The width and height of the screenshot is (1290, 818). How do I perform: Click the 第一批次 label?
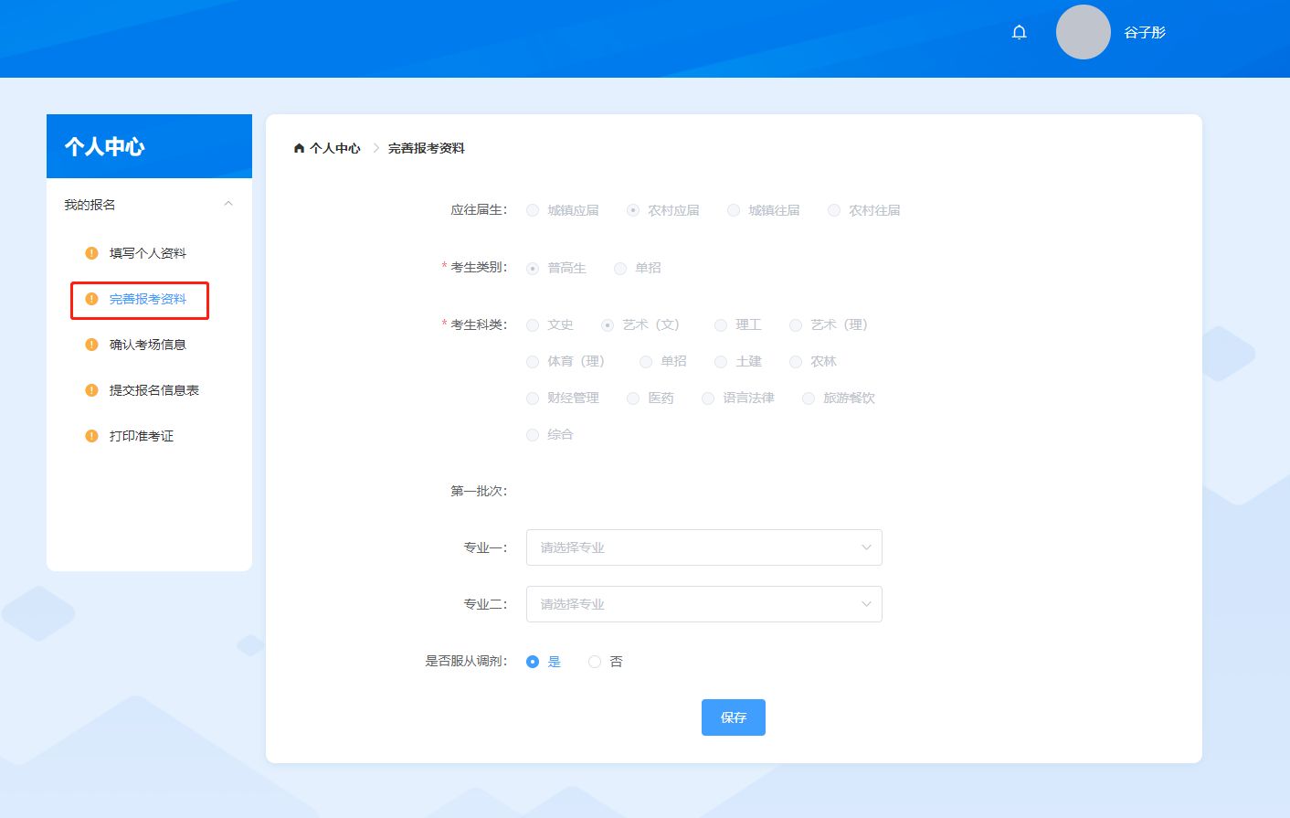479,491
